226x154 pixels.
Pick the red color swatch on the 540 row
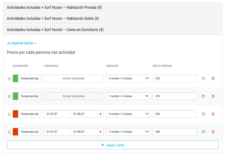coord(16,132)
